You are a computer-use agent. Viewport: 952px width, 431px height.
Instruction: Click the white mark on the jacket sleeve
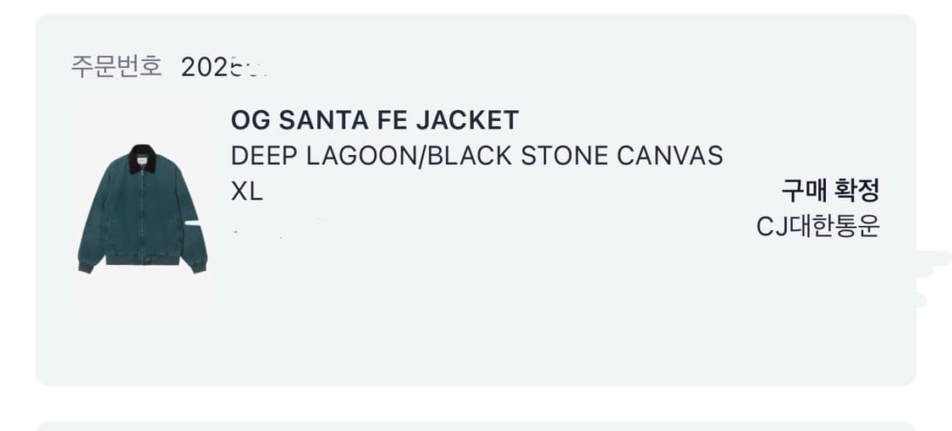[194, 222]
